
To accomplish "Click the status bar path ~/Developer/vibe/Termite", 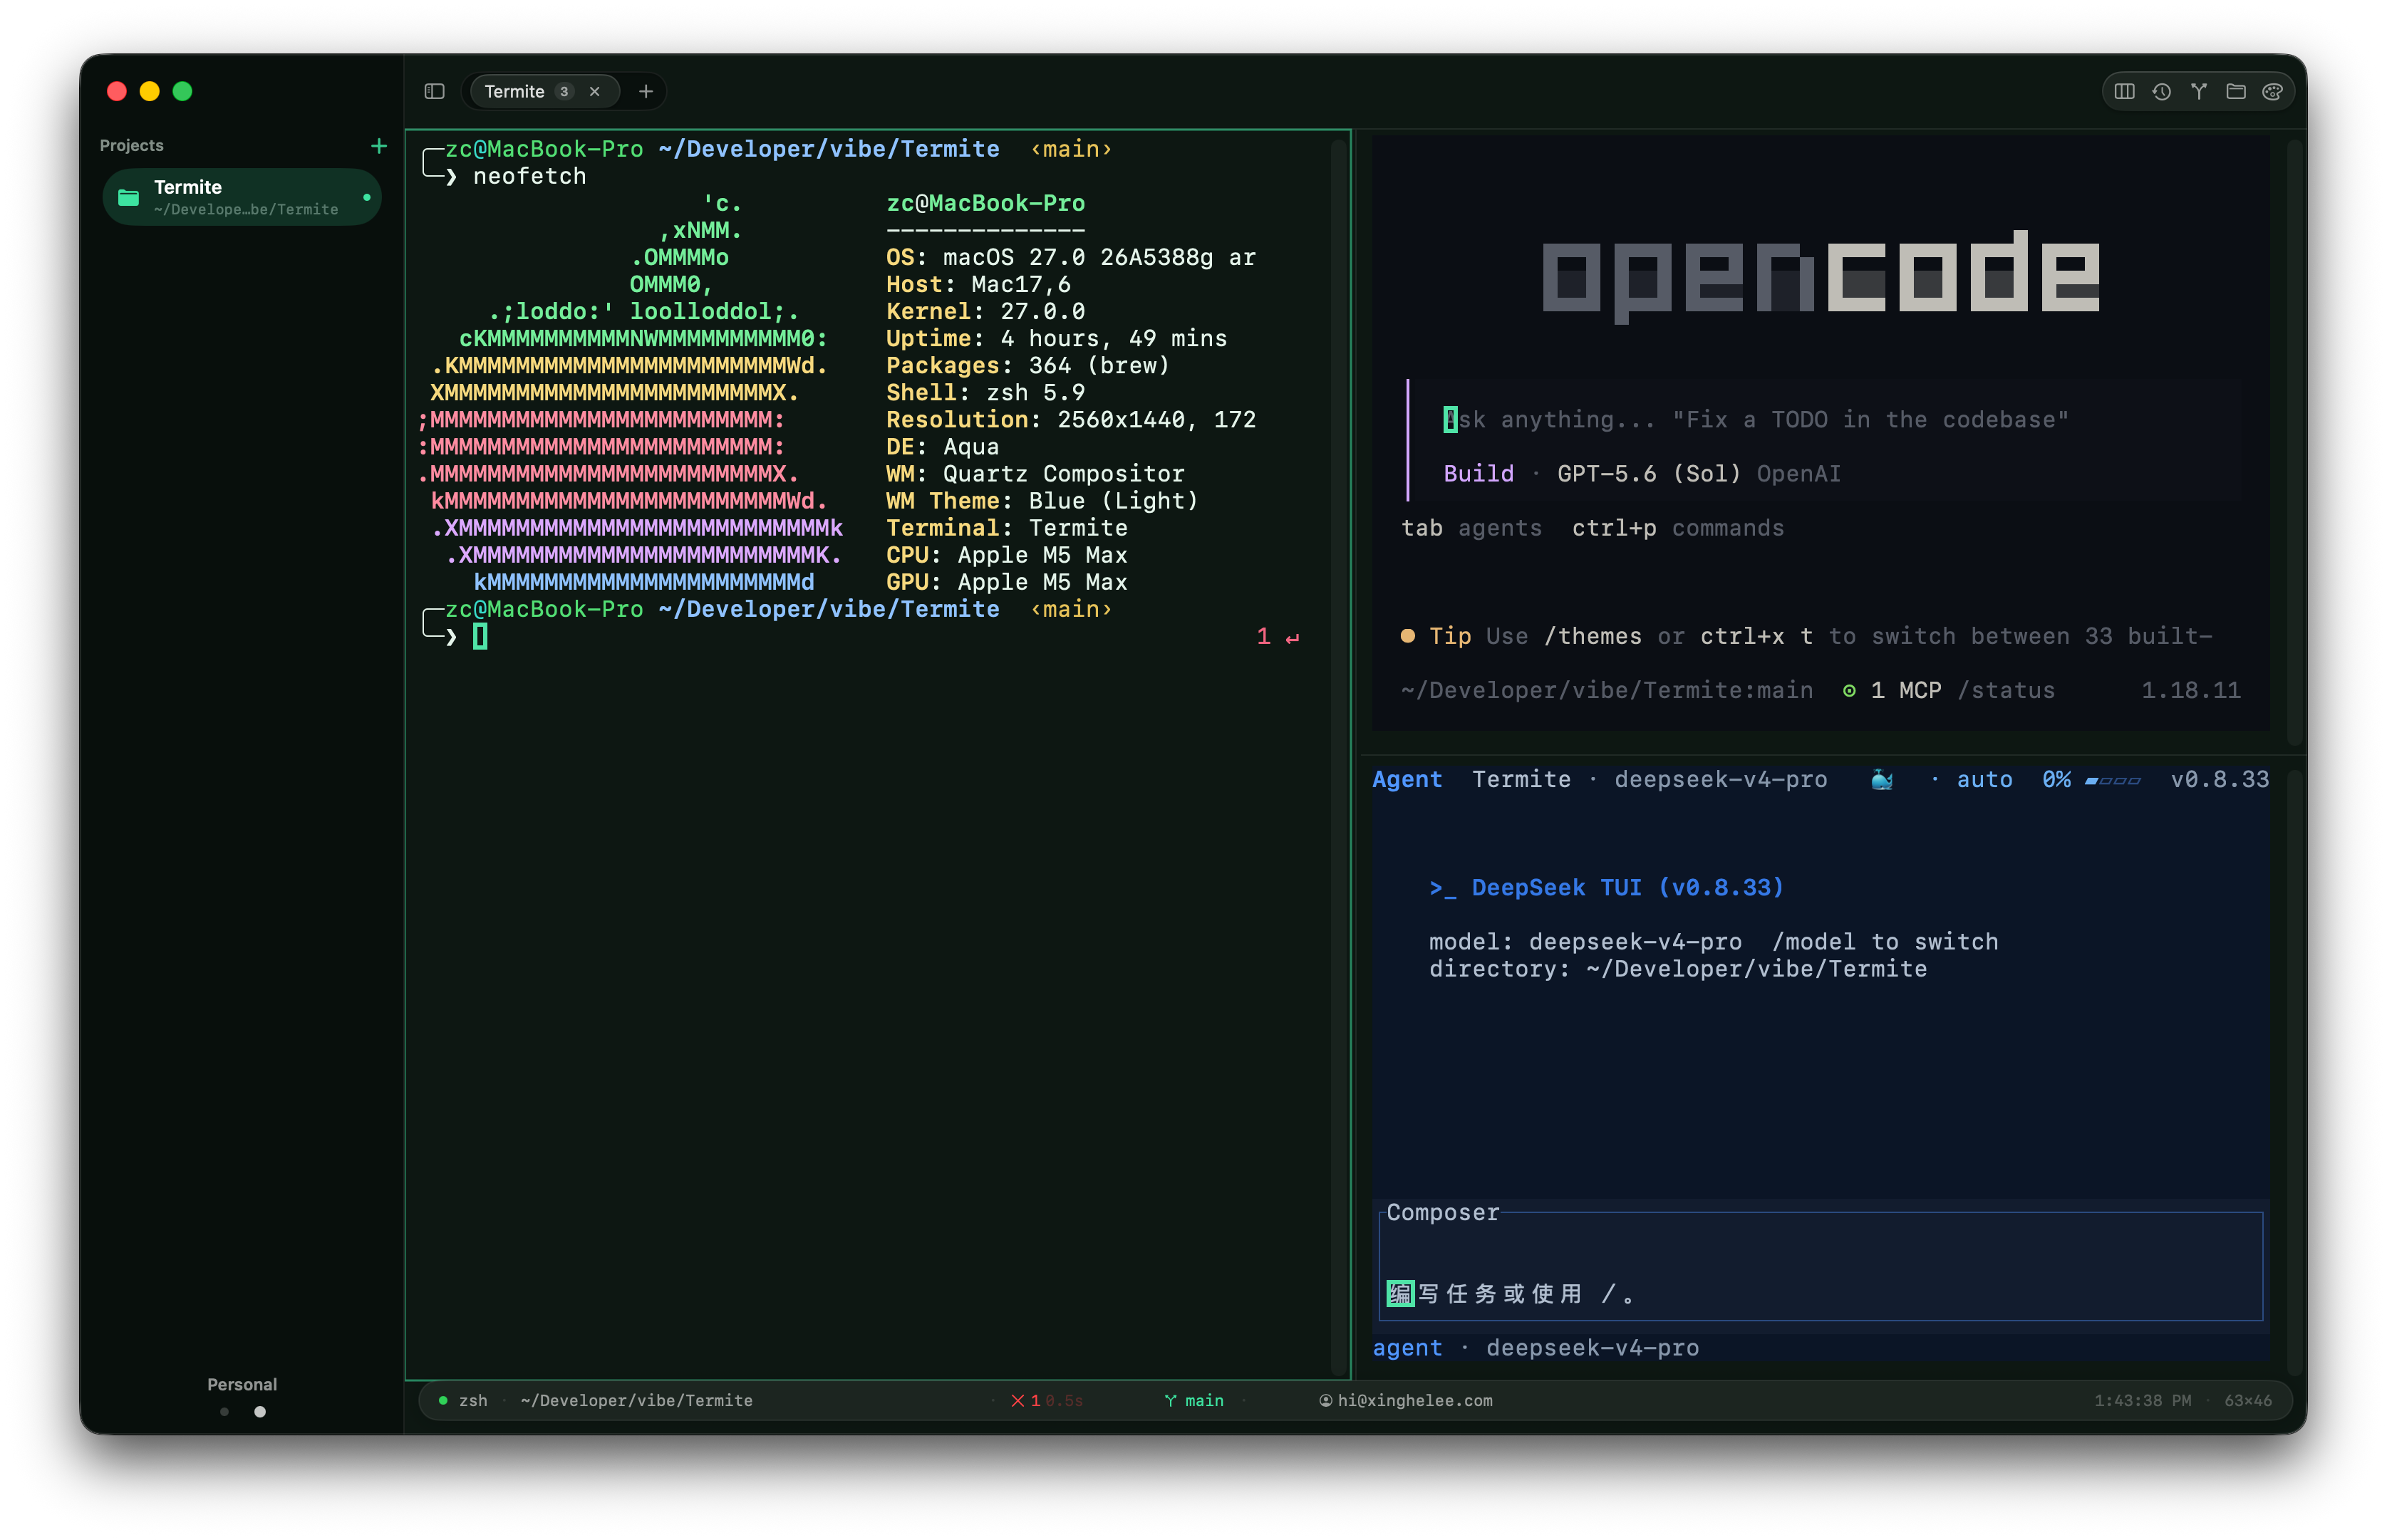I will (x=636, y=1400).
